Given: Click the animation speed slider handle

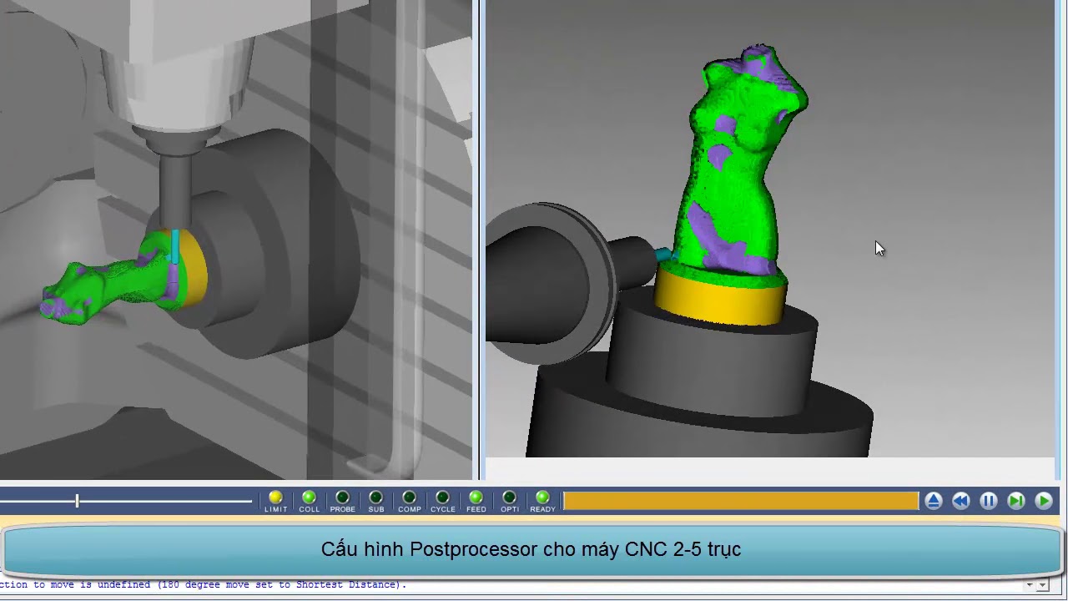Looking at the screenshot, I should point(77,501).
